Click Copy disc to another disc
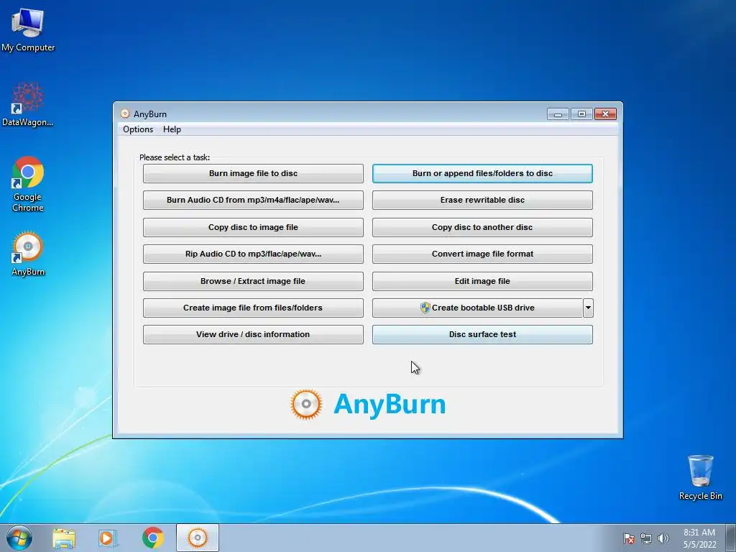The height and width of the screenshot is (552, 736). pyautogui.click(x=482, y=227)
